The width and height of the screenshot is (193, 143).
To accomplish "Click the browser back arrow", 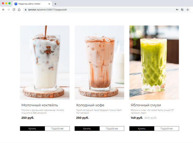I will coord(3,9).
